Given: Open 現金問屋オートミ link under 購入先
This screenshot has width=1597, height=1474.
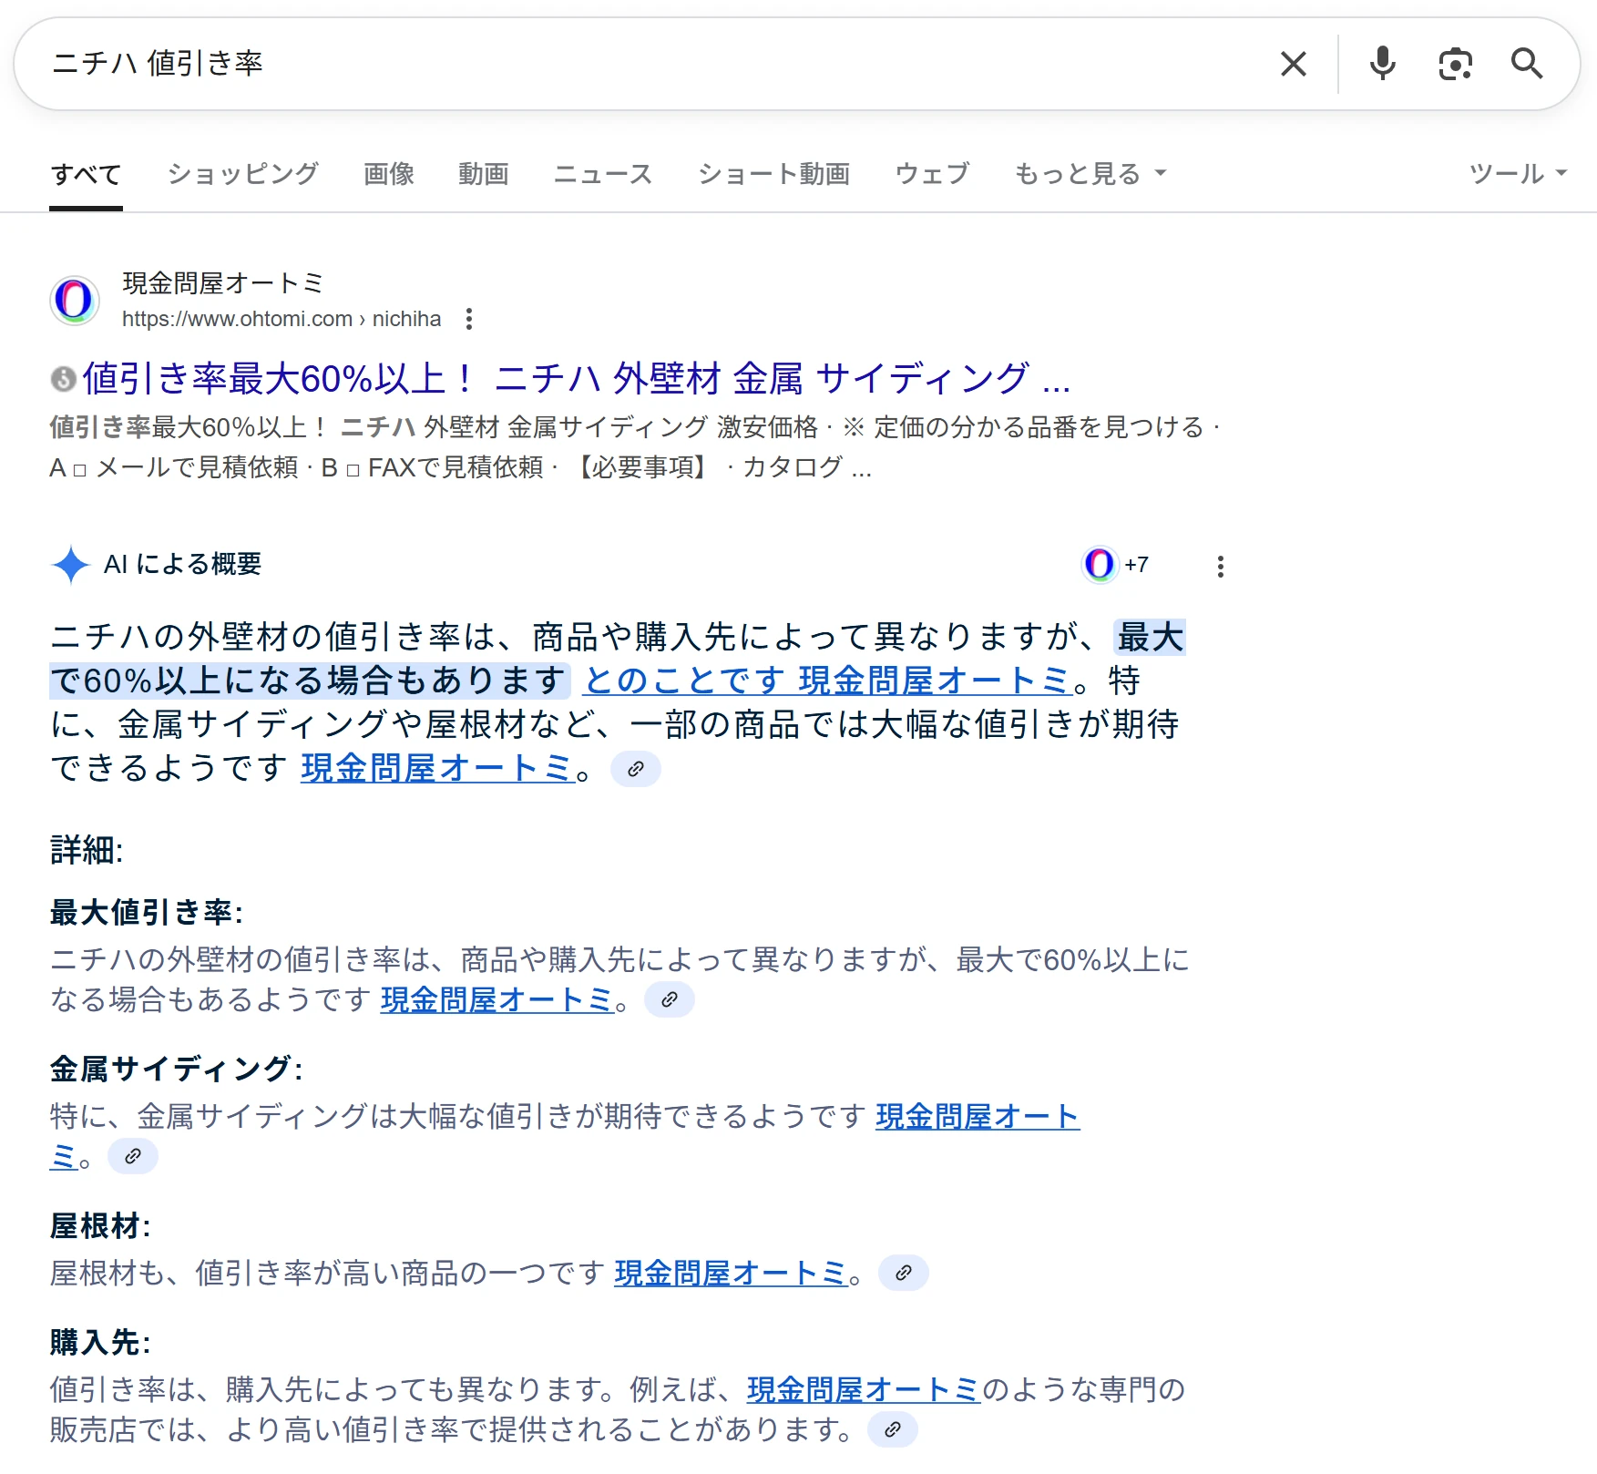Looking at the screenshot, I should click(x=864, y=1389).
